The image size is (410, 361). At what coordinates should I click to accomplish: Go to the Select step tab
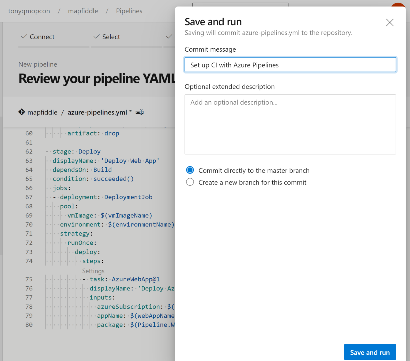pyautogui.click(x=111, y=37)
